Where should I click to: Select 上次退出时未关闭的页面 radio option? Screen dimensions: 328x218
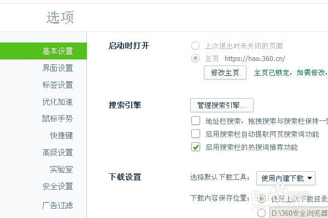pyautogui.click(x=195, y=46)
